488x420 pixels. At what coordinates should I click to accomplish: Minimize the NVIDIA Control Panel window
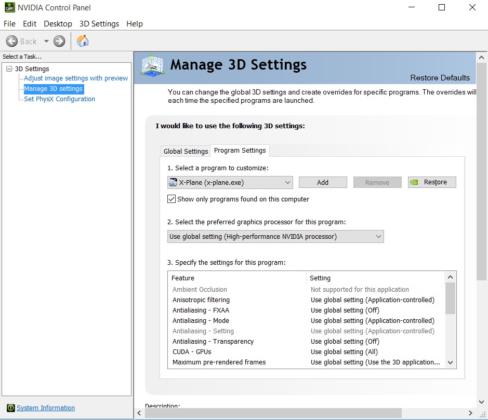tap(412, 7)
